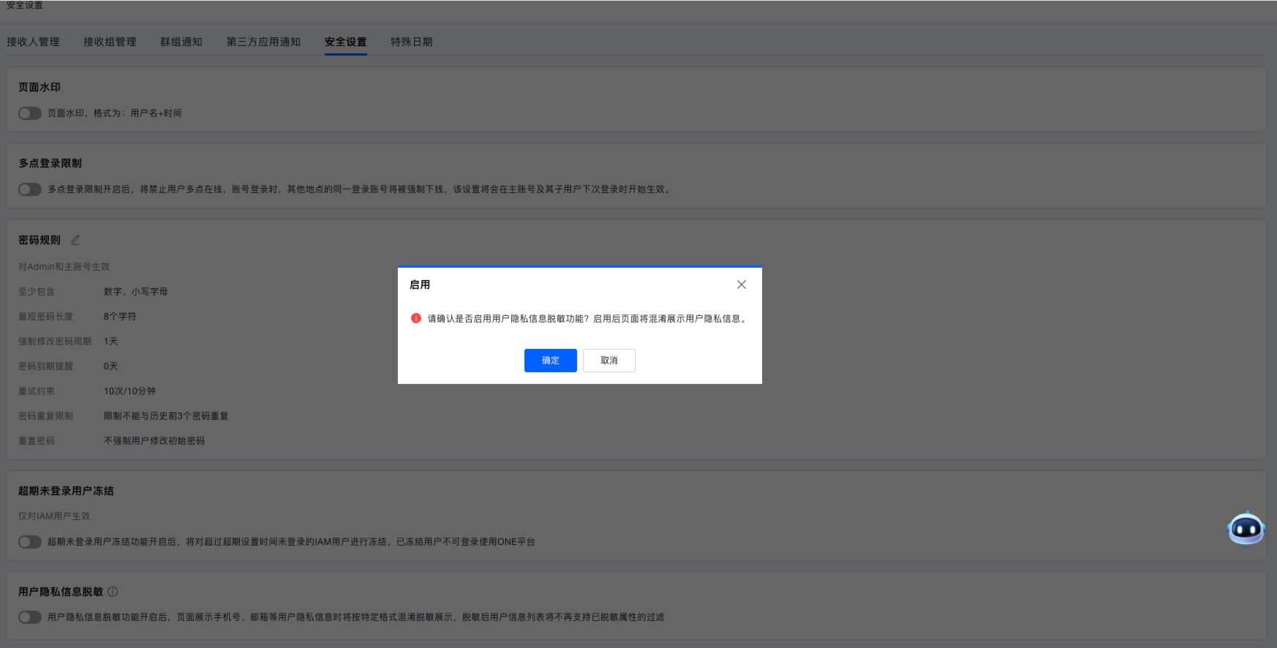Confirm with the 确定 button

pyautogui.click(x=550, y=361)
